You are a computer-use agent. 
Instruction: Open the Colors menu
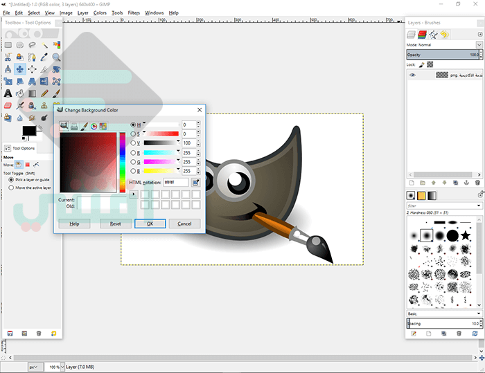pyautogui.click(x=100, y=13)
